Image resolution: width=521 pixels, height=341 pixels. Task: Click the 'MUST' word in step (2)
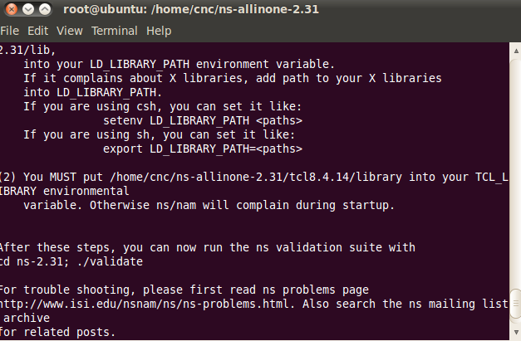(63, 177)
